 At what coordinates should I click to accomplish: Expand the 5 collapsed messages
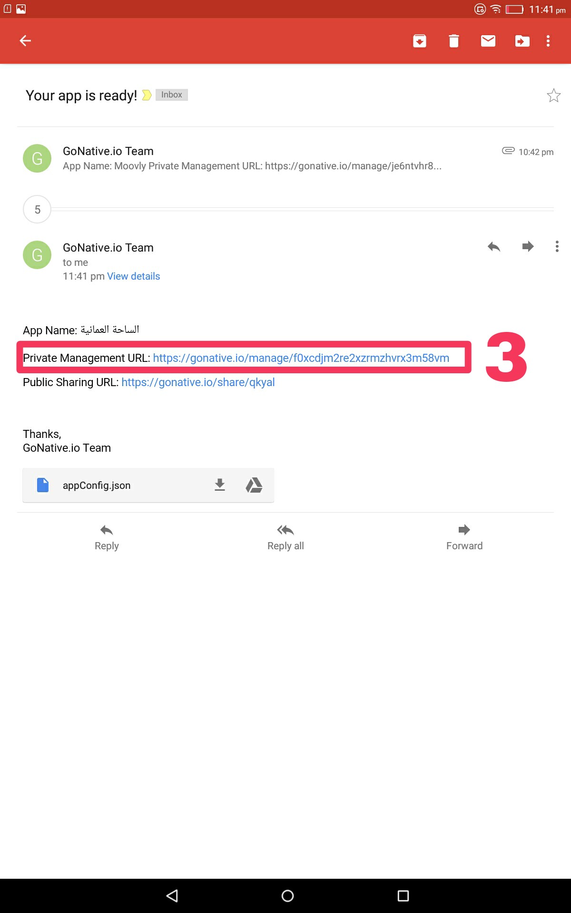coord(37,209)
